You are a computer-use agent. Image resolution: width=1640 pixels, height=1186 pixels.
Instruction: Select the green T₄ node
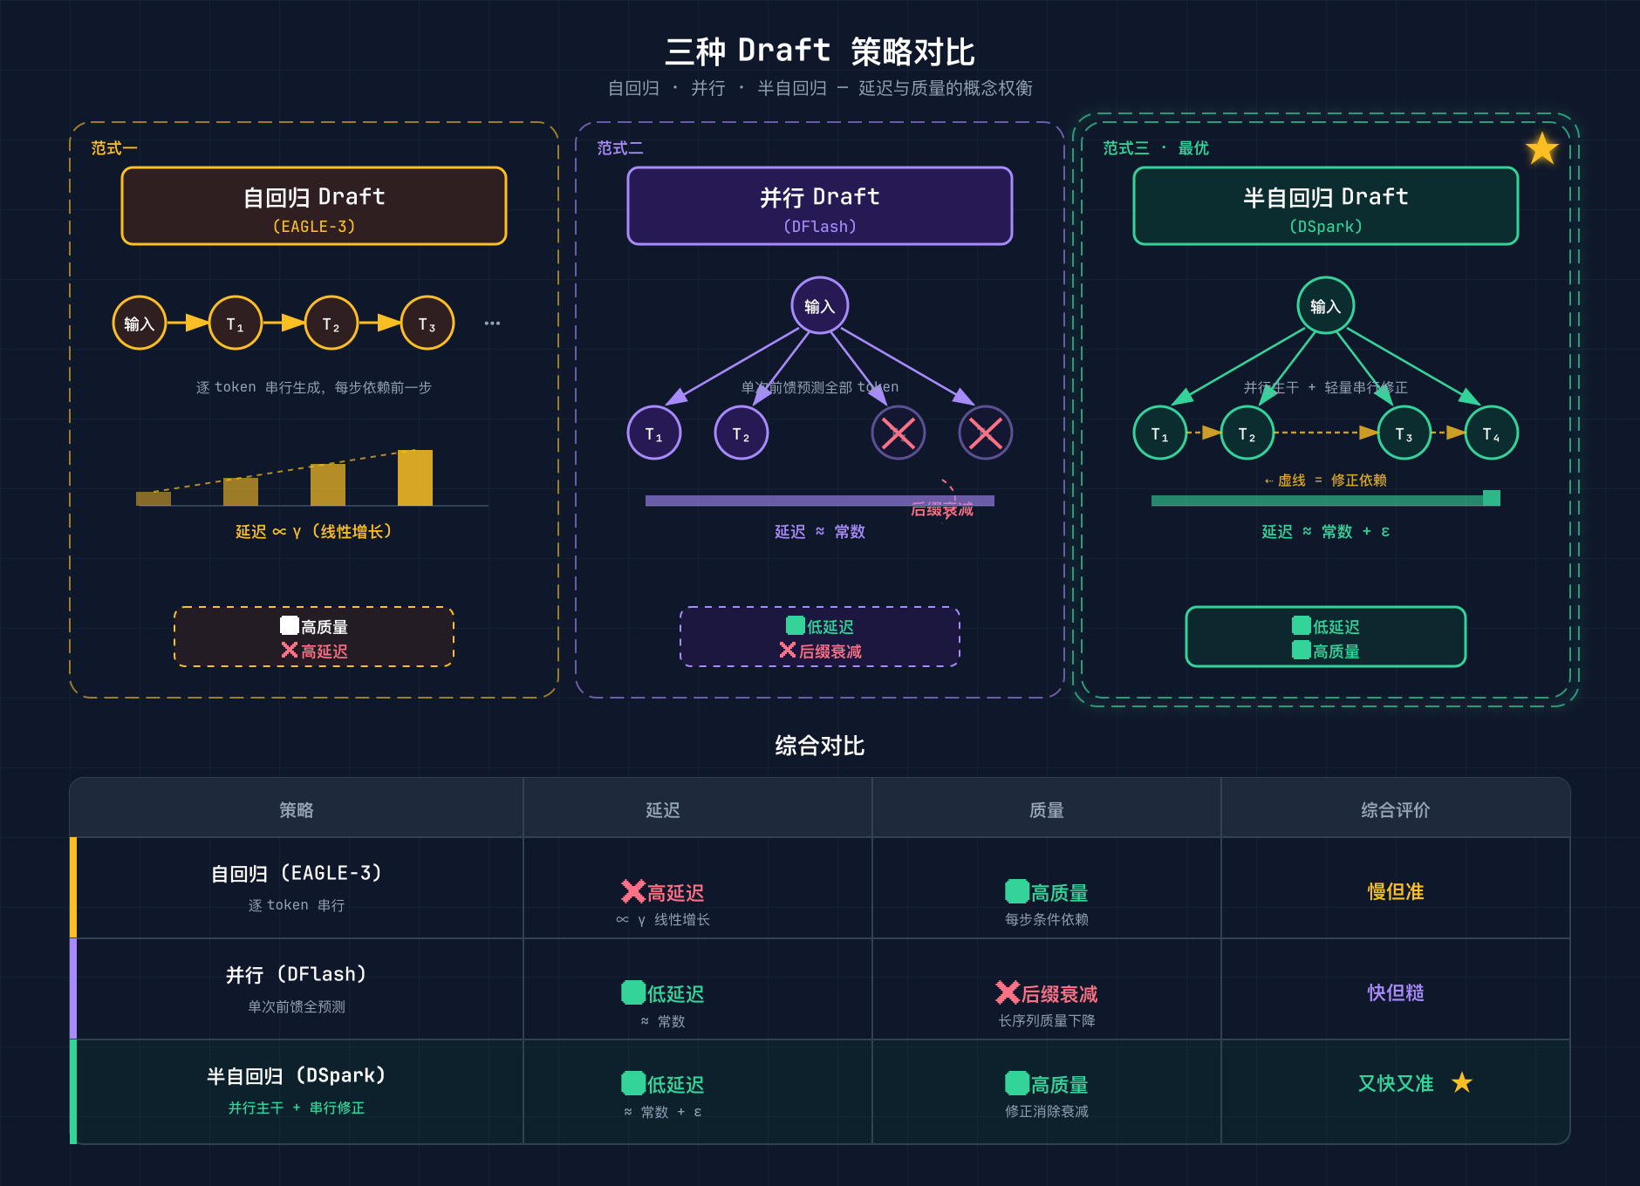1492,433
